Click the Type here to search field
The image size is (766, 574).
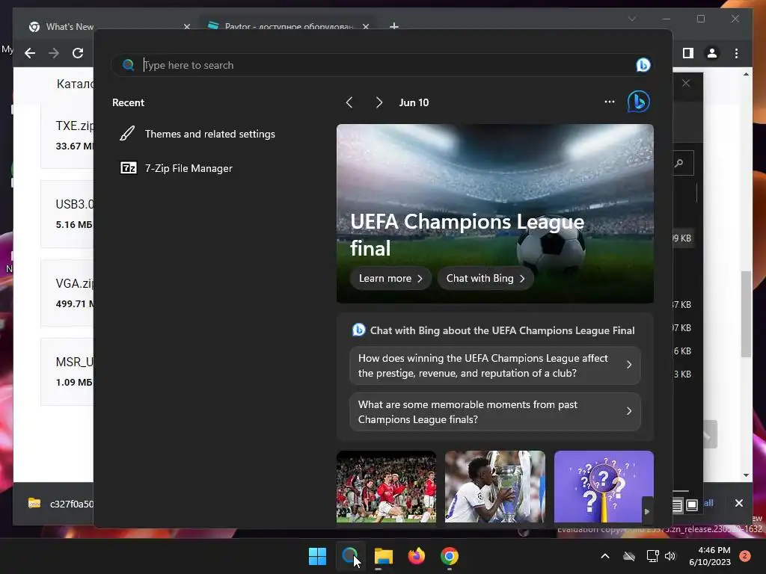tap(381, 65)
